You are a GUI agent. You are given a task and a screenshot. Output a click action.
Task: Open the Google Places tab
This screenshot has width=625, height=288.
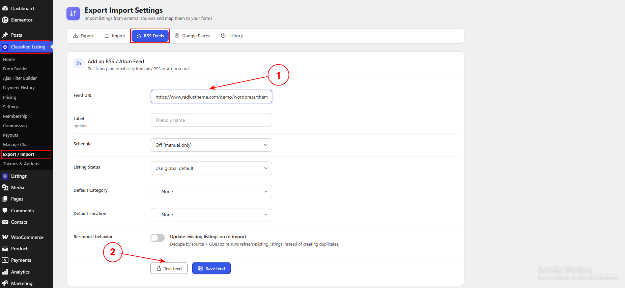(192, 36)
